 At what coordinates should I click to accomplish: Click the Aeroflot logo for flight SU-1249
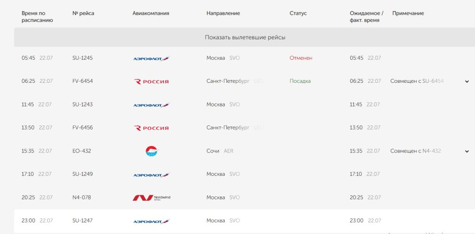click(x=151, y=175)
